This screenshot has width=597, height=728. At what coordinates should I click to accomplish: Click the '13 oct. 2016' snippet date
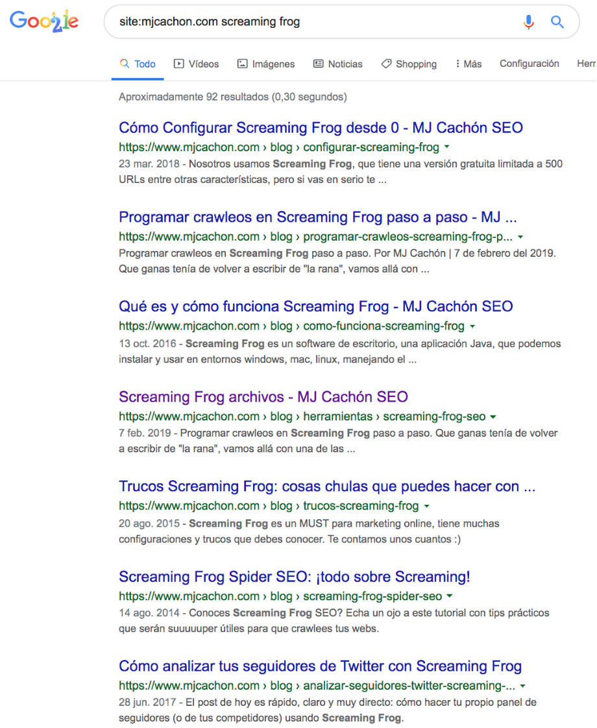[x=147, y=344]
